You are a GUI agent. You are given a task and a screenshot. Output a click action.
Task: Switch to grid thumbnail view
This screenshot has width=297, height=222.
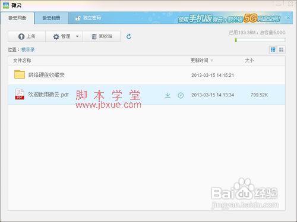pyautogui.click(x=281, y=49)
